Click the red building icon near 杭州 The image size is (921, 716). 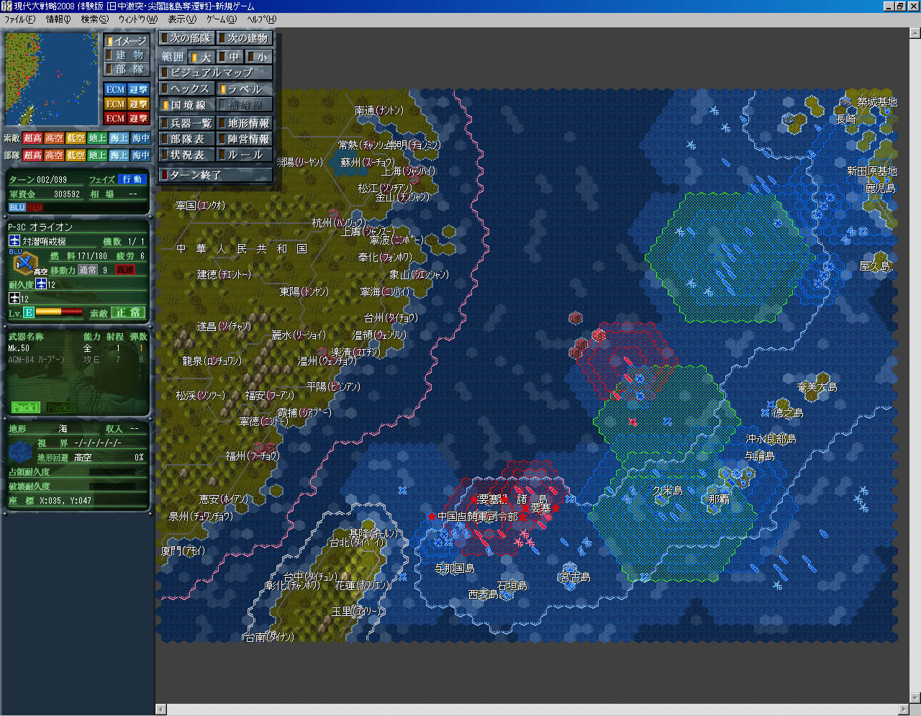334,214
